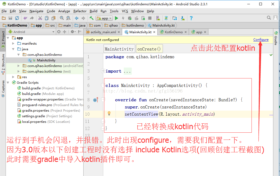Click the Apply Changes lightning icon
This screenshot has width=280, height=176.
123,18
